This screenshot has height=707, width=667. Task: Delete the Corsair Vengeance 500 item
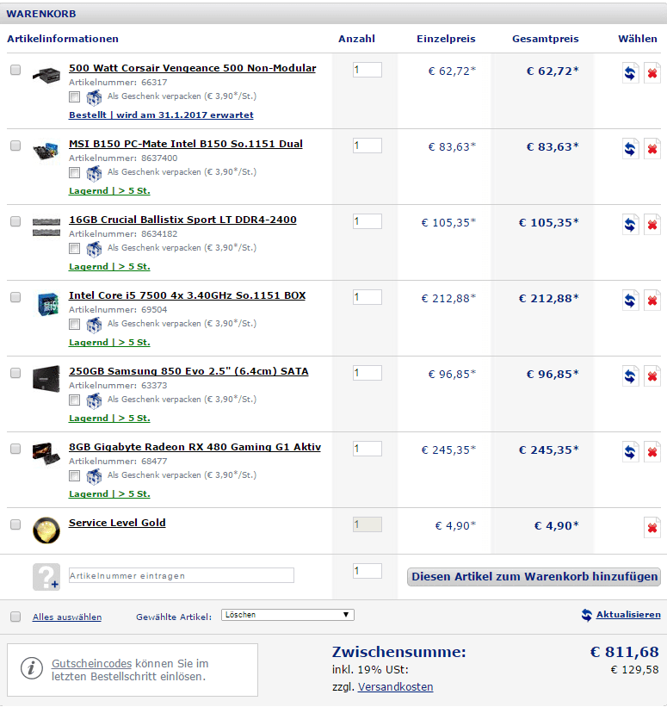pos(652,72)
